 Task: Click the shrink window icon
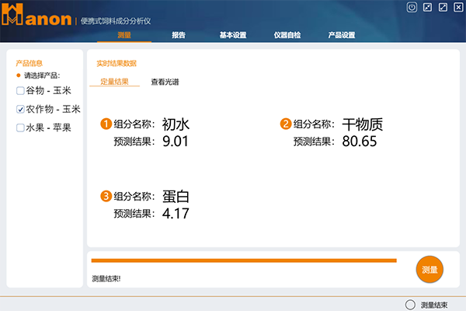(427, 8)
